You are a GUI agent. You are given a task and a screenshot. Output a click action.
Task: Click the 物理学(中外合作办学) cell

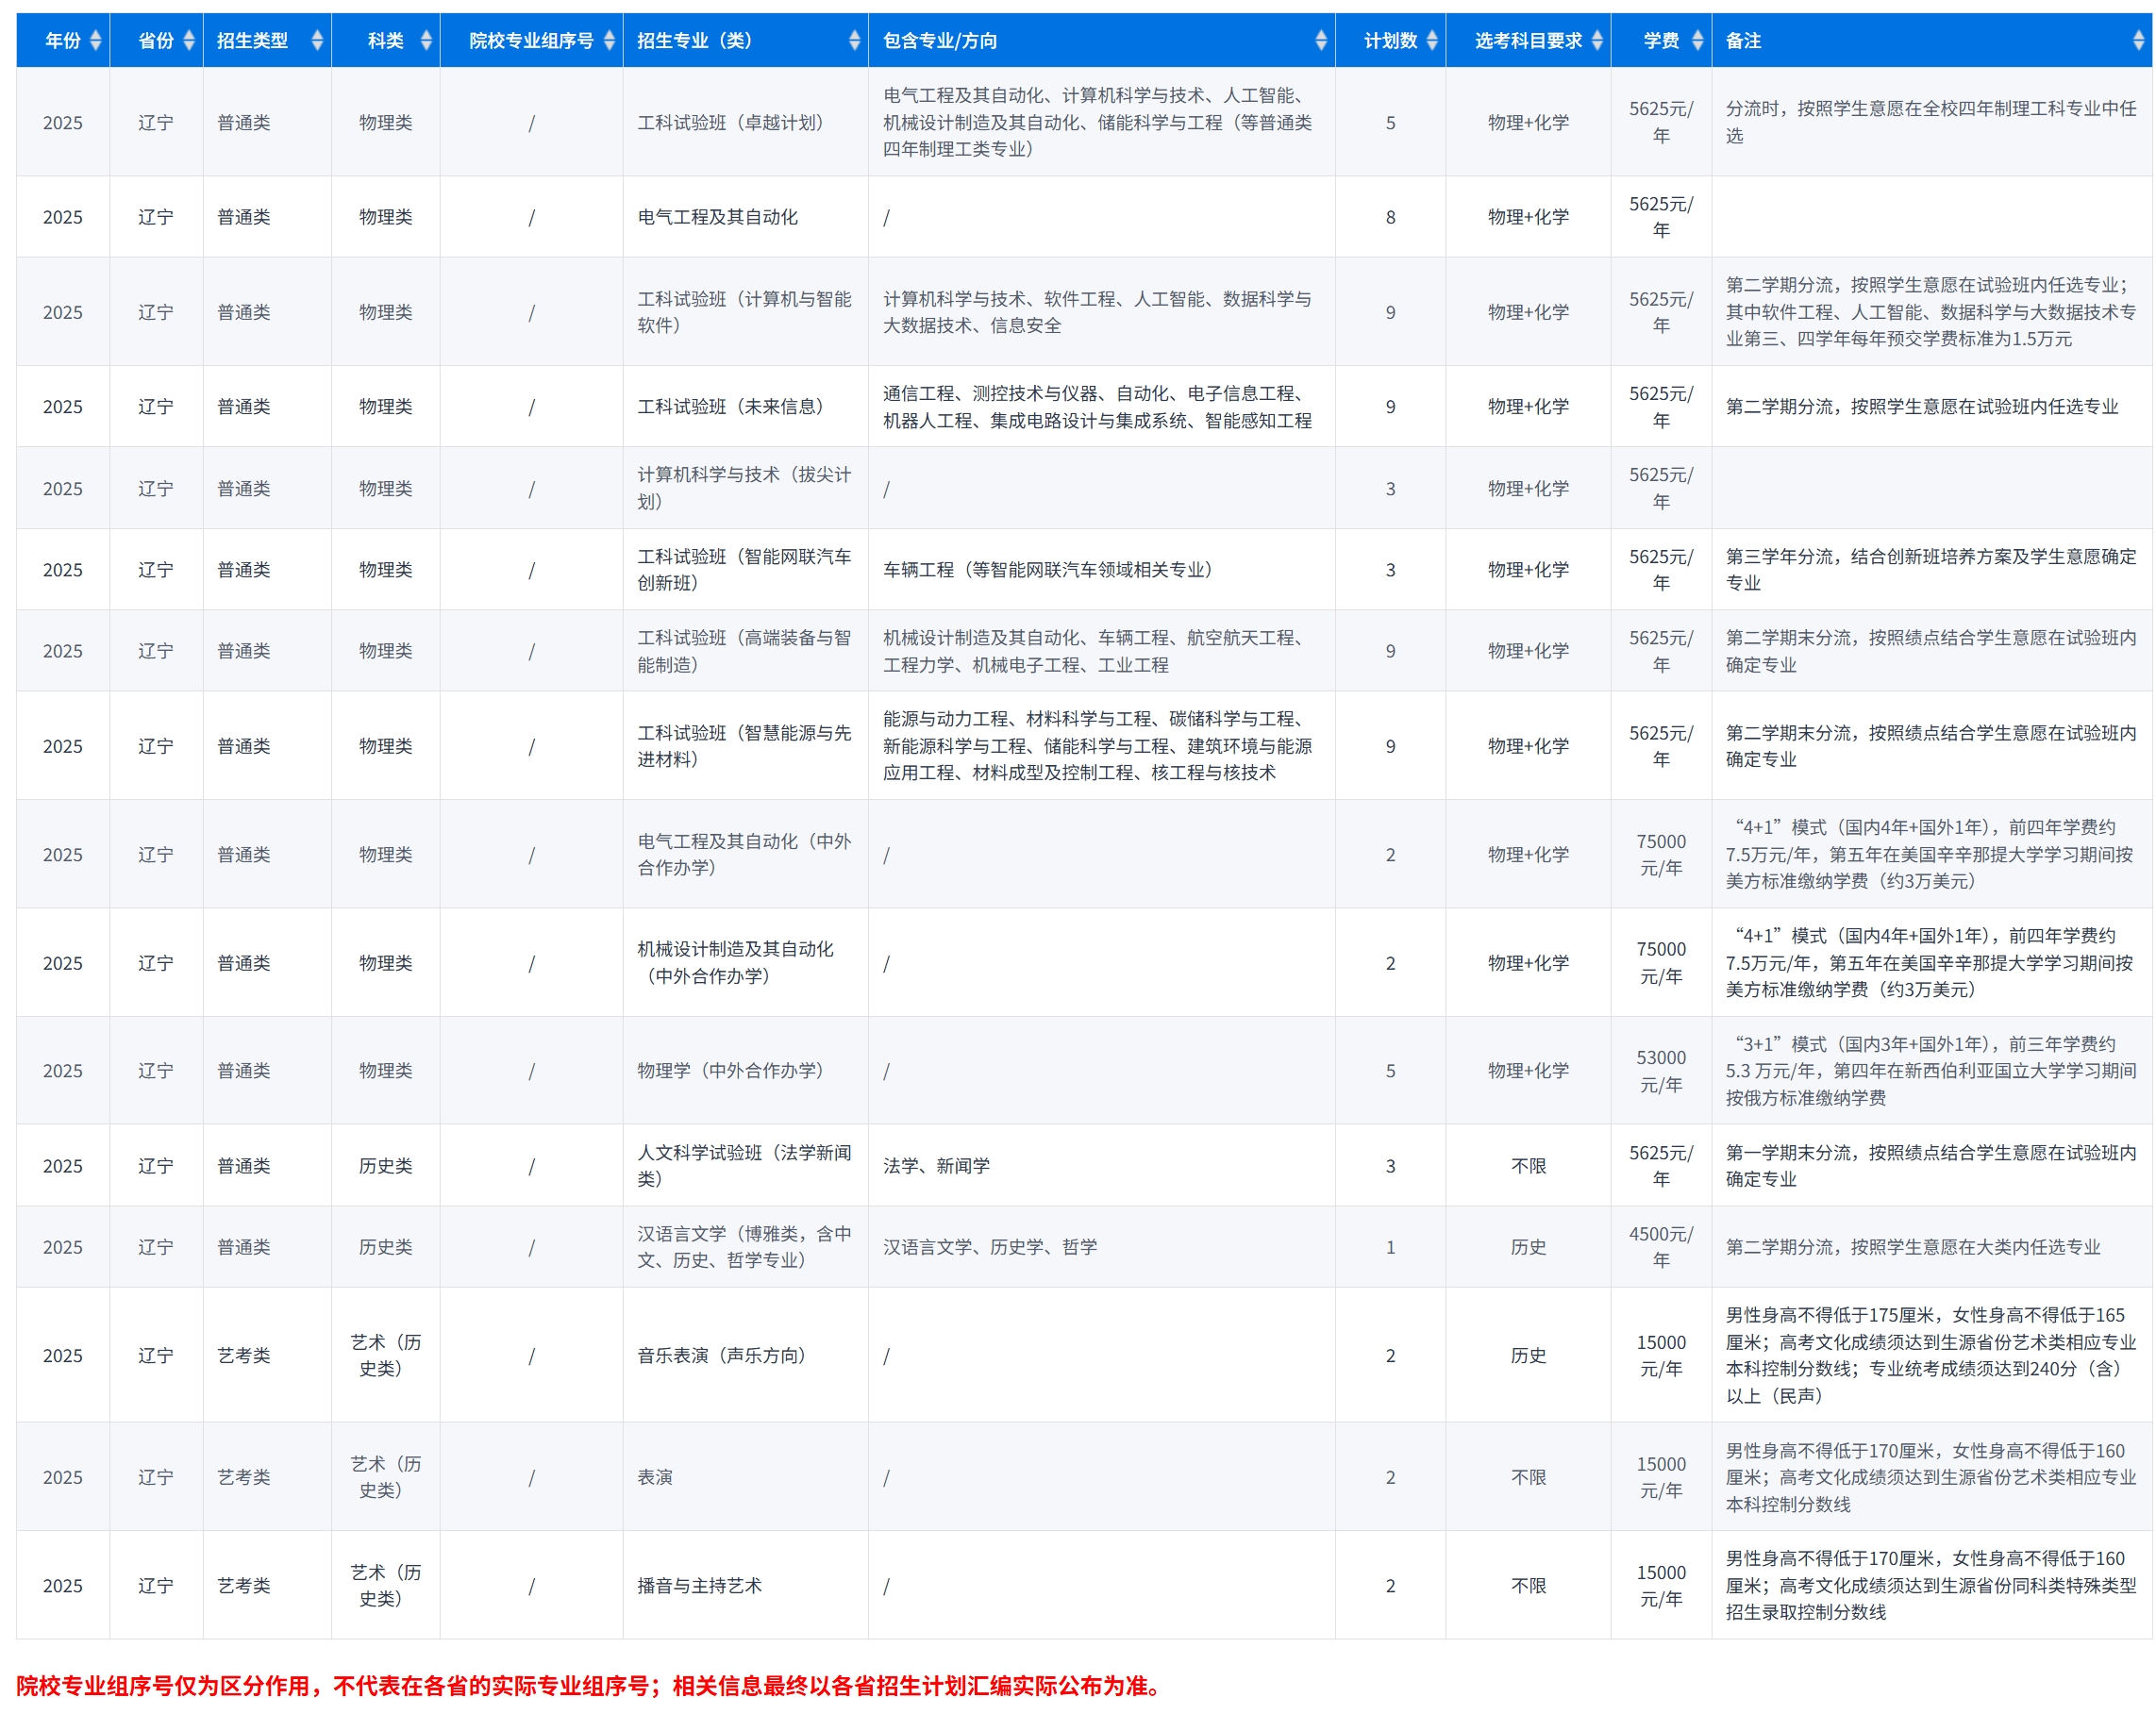[x=730, y=1070]
